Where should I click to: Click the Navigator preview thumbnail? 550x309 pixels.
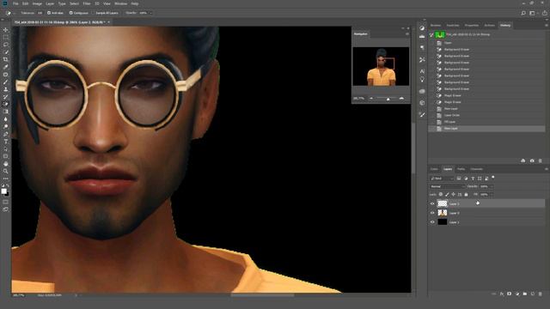[x=381, y=67]
